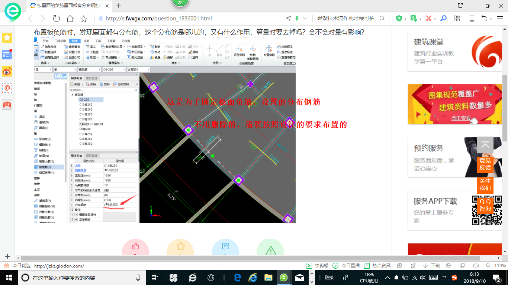Open the 预约服务 sidebar card
This screenshot has width=508, height=285.
(455, 157)
